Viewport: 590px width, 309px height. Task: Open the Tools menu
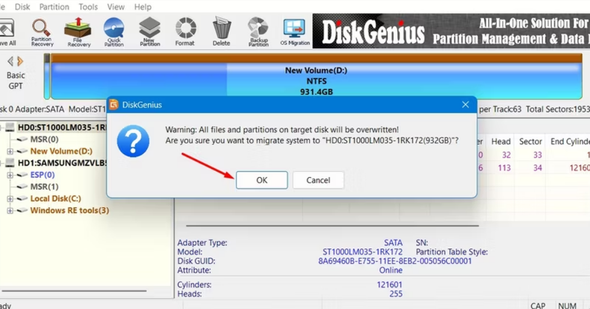pos(88,7)
